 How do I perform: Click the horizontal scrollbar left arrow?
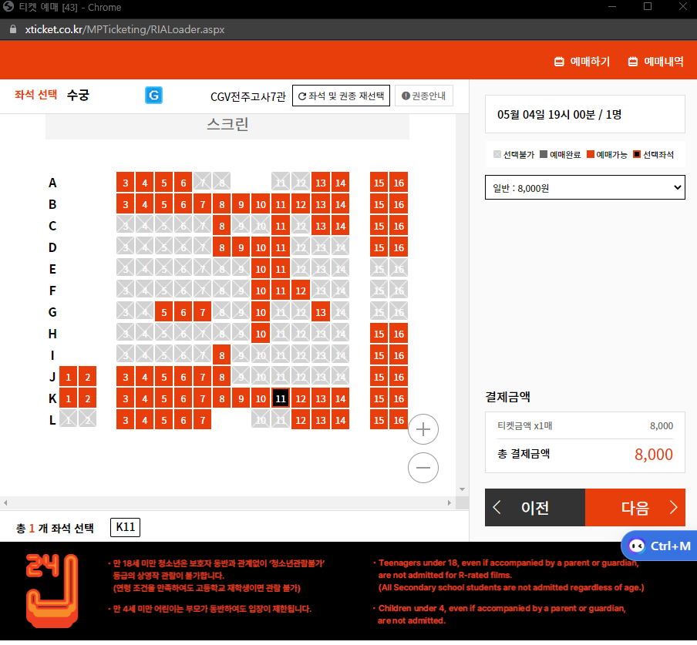pos(5,503)
